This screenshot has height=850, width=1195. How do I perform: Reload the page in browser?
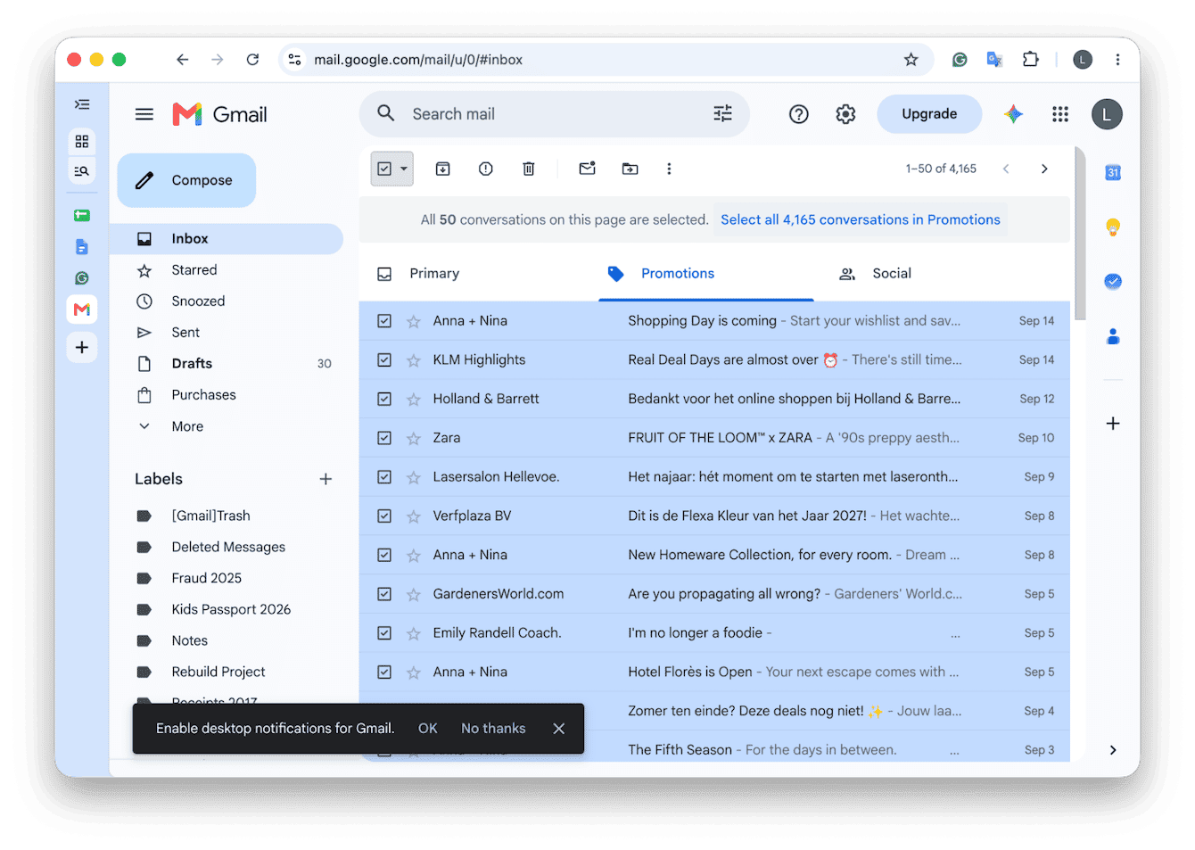(x=252, y=60)
